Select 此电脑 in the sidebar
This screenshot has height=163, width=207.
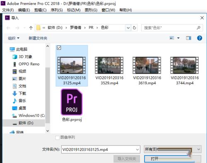coord(19,49)
